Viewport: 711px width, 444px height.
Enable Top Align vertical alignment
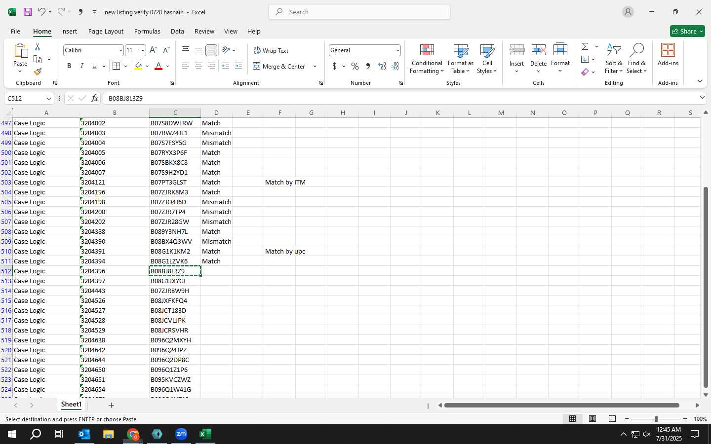coord(186,50)
